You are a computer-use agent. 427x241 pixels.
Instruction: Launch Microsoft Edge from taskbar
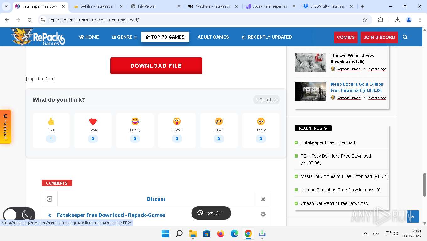[x=235, y=233]
